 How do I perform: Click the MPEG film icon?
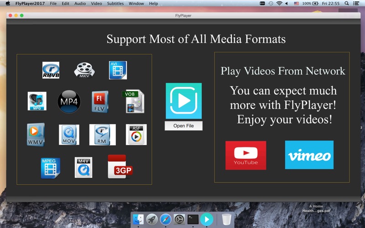click(x=51, y=168)
